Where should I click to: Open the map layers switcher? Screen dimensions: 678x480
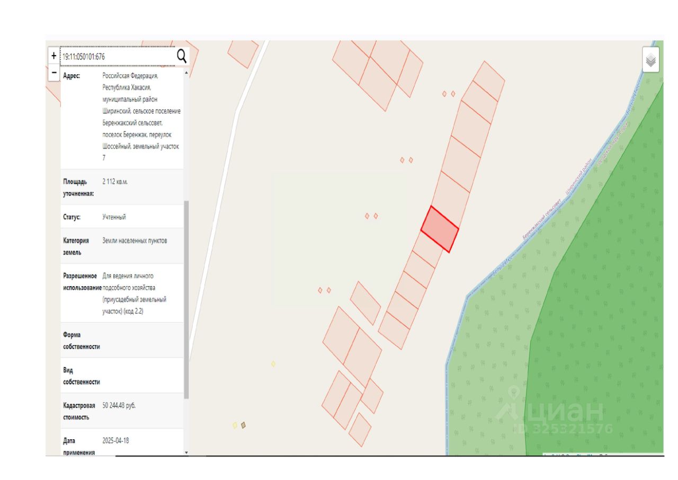tap(651, 60)
